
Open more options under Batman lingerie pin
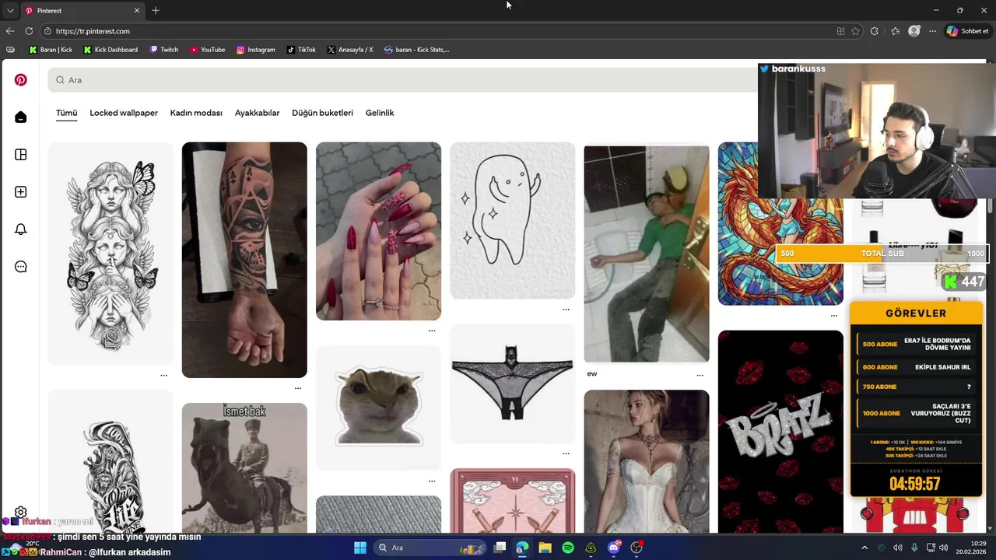pyautogui.click(x=566, y=453)
